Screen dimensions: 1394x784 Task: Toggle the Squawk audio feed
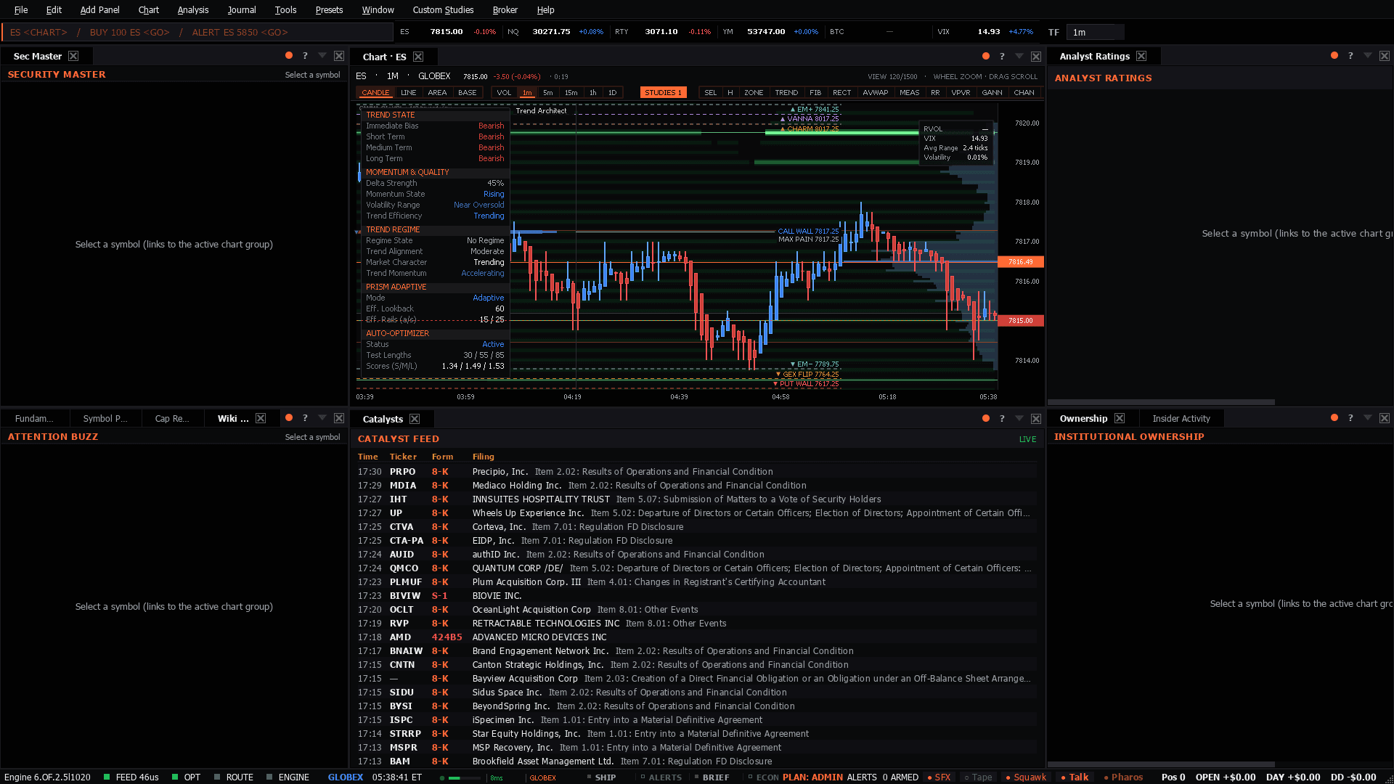pyautogui.click(x=1026, y=777)
